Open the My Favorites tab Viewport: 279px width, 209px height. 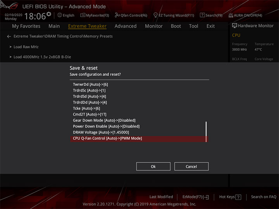click(26, 26)
